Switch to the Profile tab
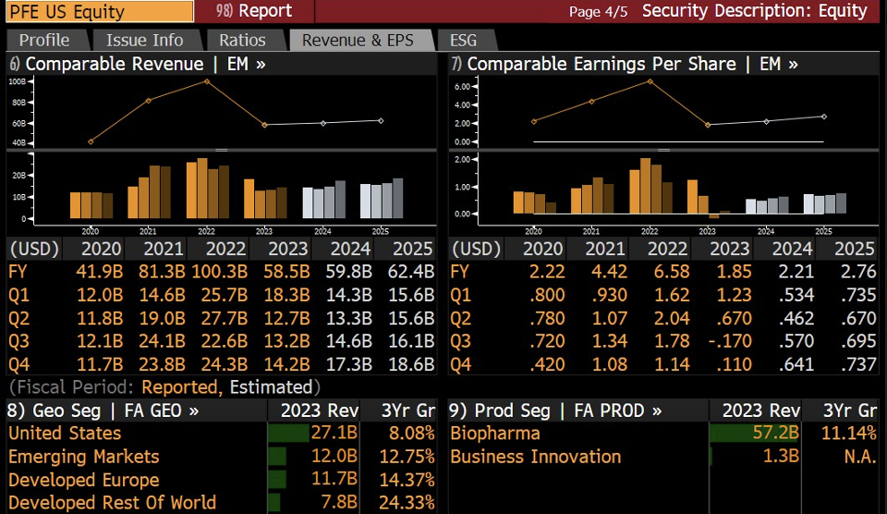Screen dimensions: 887x514 pos(44,40)
